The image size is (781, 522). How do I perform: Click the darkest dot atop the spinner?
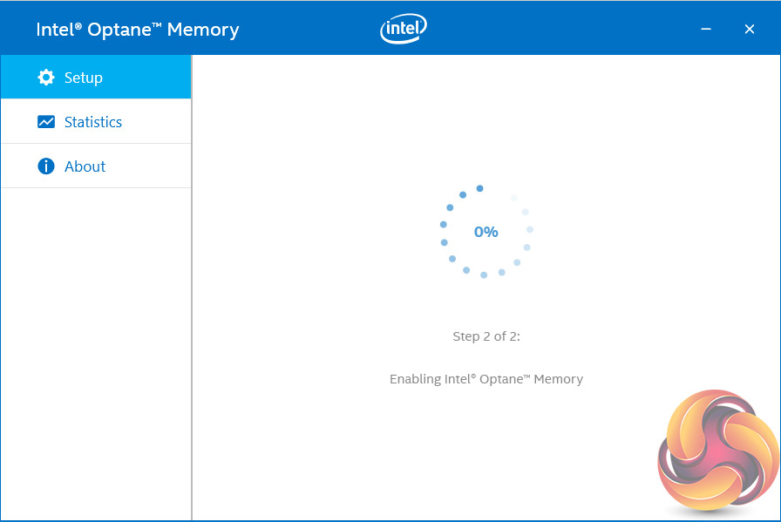479,188
